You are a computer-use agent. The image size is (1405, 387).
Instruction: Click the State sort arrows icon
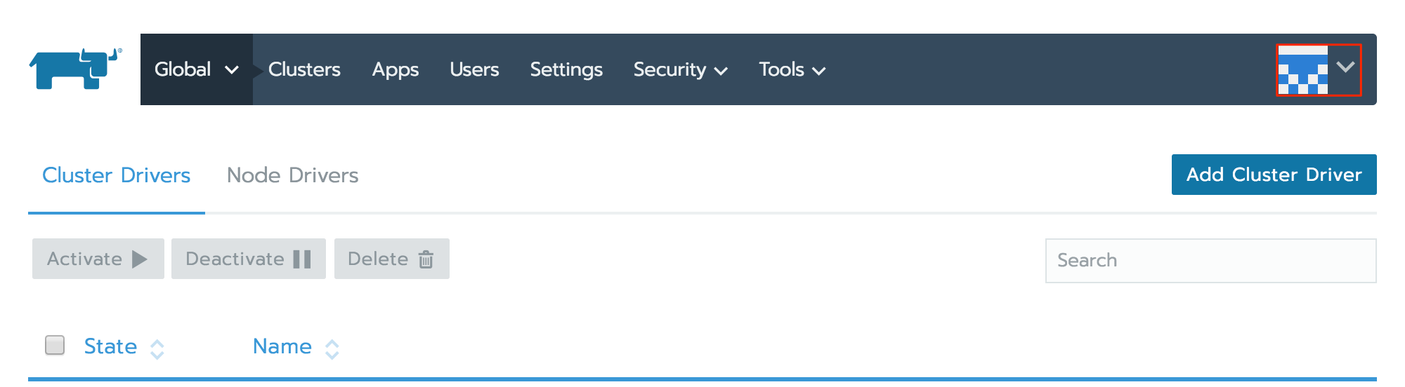point(157,349)
